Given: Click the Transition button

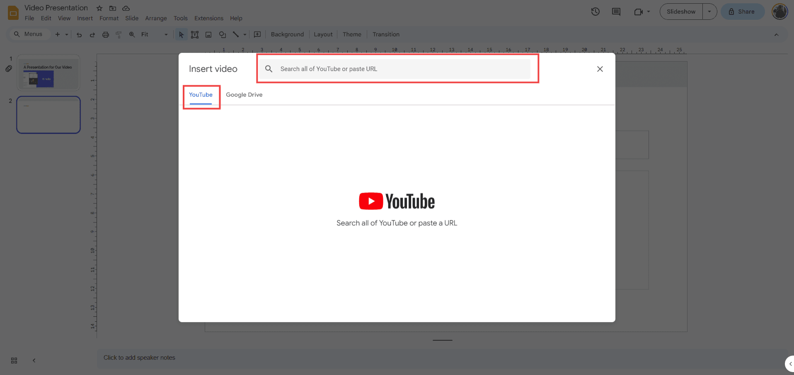Looking at the screenshot, I should [x=386, y=34].
